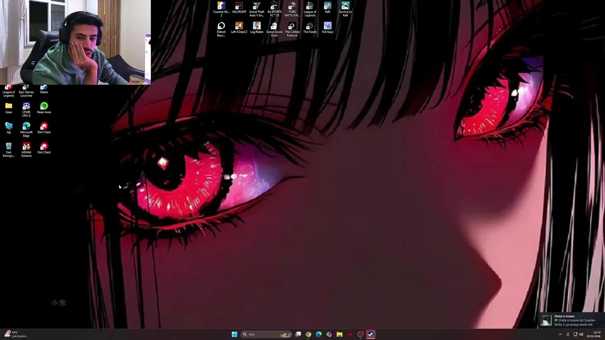
Task: Open the Counter-Strike 2 desktop shortcut
Action: (221, 9)
